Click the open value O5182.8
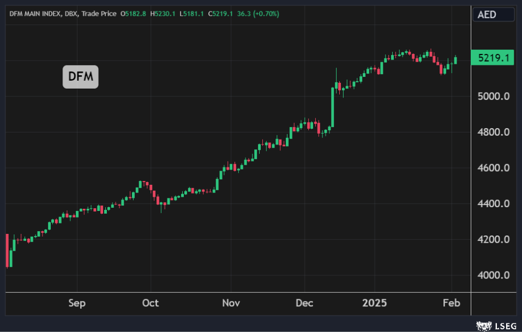Image resolution: width=522 pixels, height=332 pixels. (133, 14)
